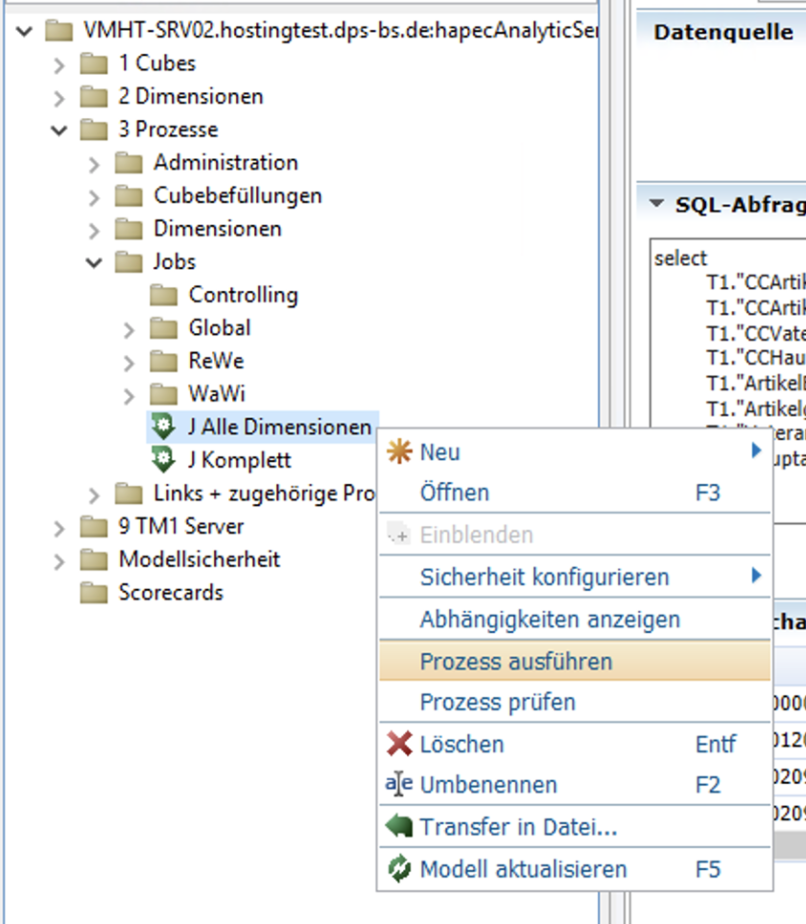
Task: Collapse the SQL-Abfrage section triangle
Action: click(656, 205)
